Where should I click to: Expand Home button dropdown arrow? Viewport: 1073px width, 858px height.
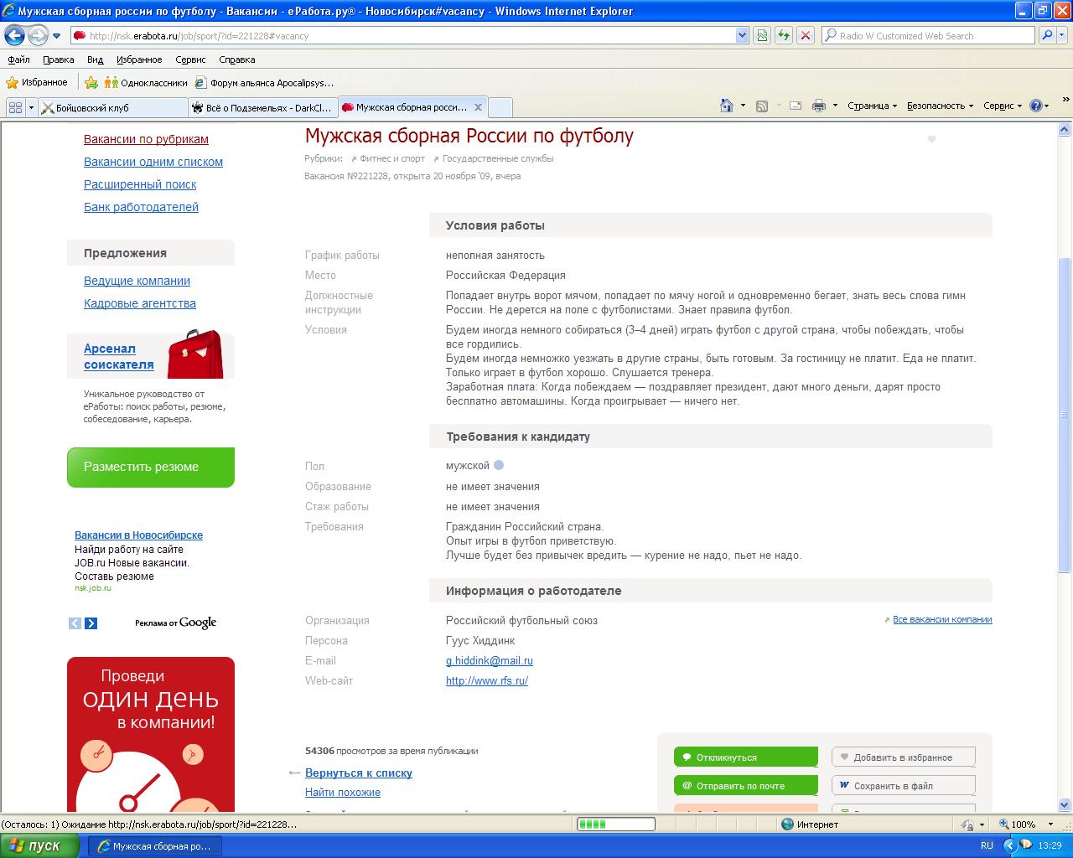point(743,106)
